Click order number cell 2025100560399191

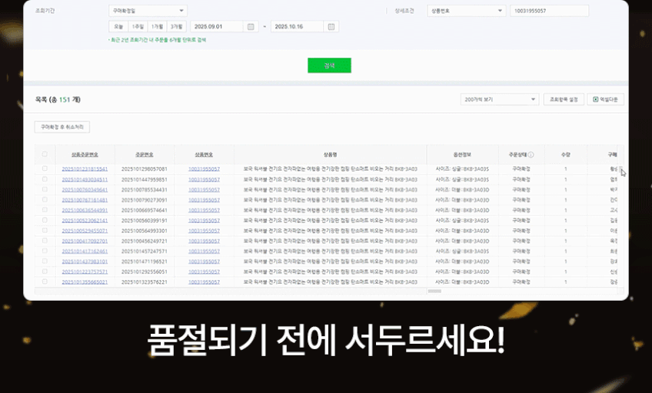click(x=145, y=221)
